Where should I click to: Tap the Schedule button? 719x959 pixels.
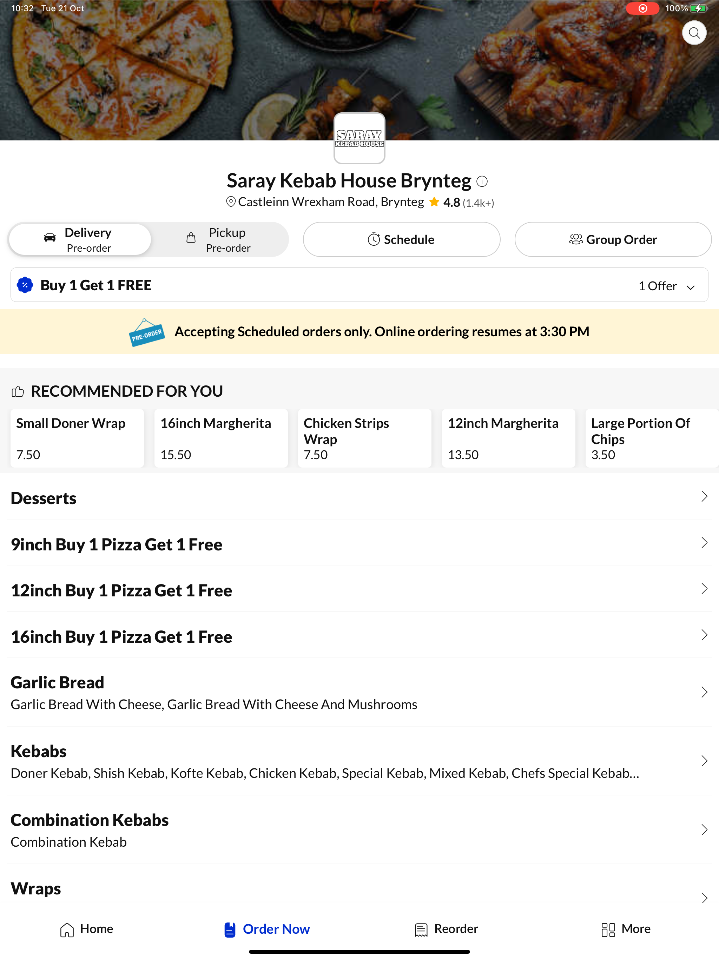402,240
